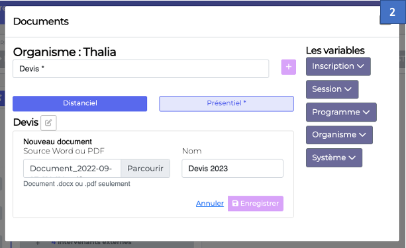Image resolution: width=406 pixels, height=248 pixels.
Task: Open the Inscription variables list
Action: pos(338,66)
